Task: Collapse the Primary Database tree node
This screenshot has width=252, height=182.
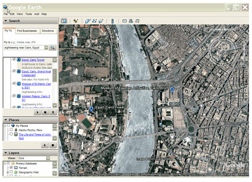Action: point(5,163)
